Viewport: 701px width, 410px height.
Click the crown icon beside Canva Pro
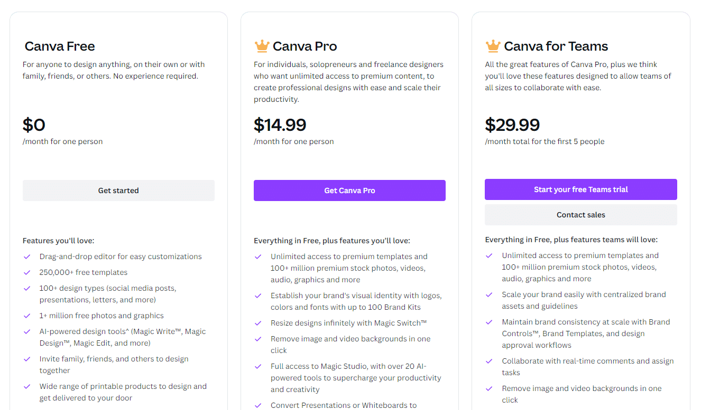pos(262,46)
